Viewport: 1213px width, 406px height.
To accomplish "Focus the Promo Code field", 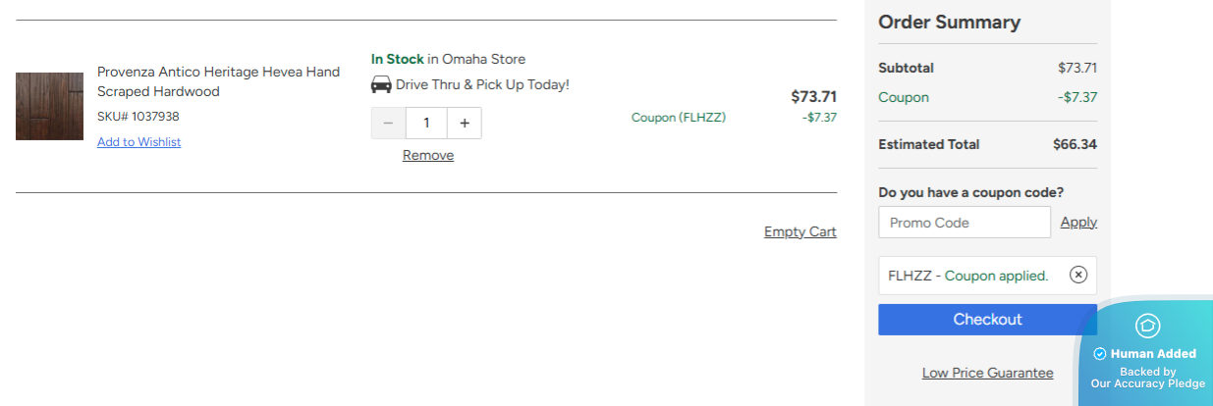I will pyautogui.click(x=964, y=223).
